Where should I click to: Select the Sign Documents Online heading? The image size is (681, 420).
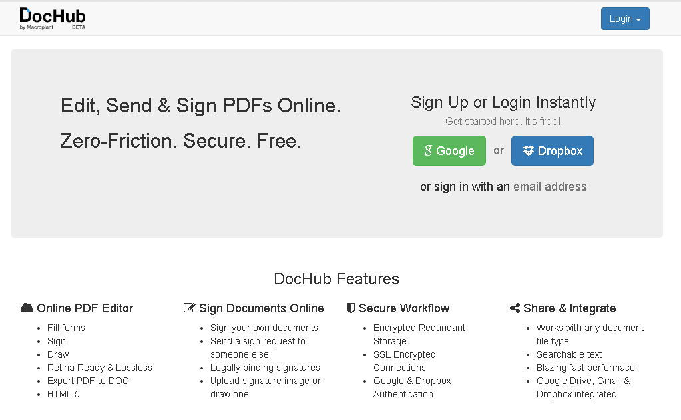(262, 308)
